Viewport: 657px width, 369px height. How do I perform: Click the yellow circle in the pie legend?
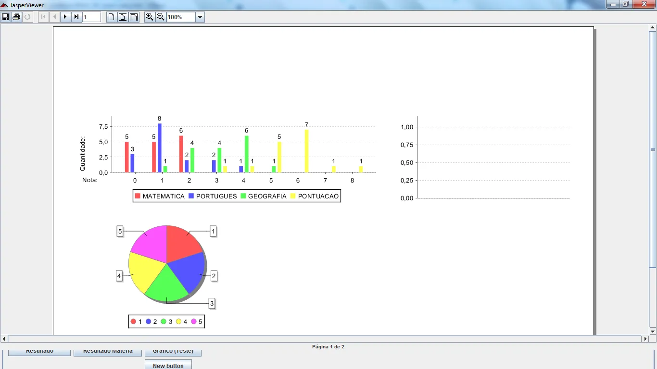click(178, 321)
